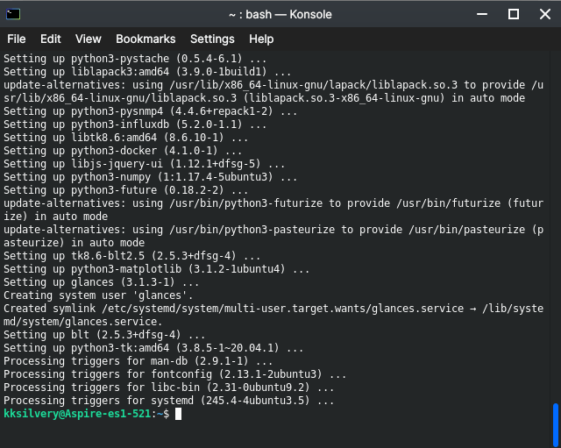Click the window title '~ : bash — Konsole'
This screenshot has width=561, height=448.
(x=280, y=15)
